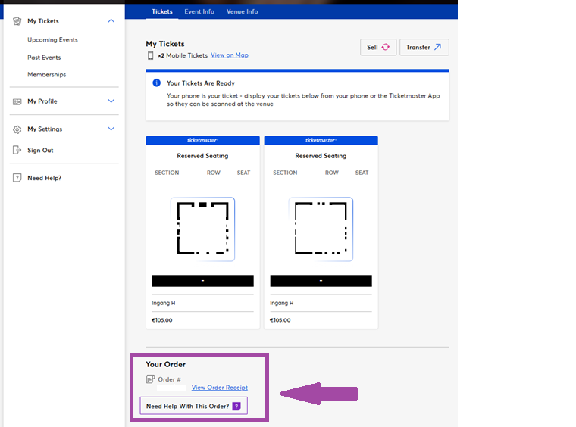Click the My Profile card icon

point(17,101)
